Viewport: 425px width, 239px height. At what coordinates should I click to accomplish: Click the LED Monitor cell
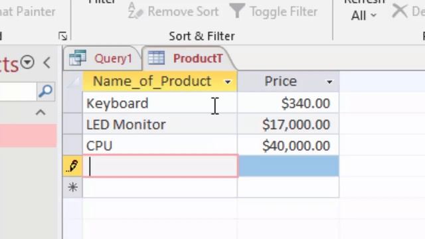pos(160,124)
